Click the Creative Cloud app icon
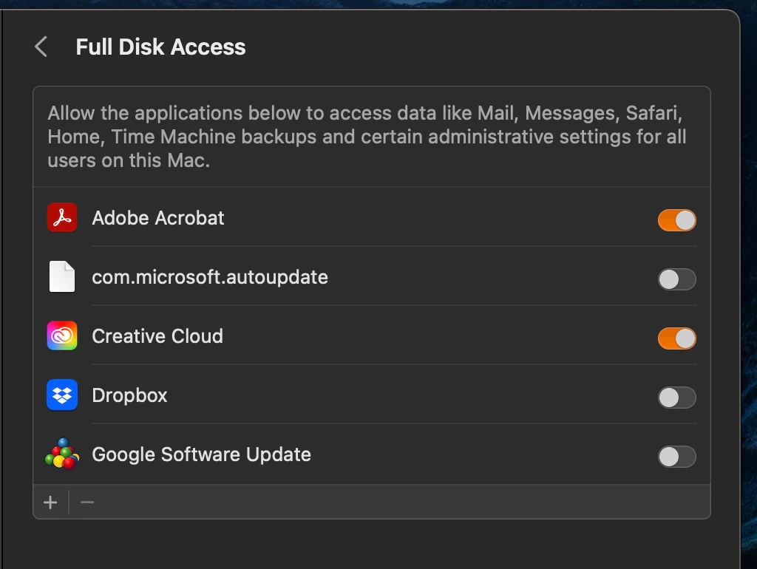 [x=62, y=336]
